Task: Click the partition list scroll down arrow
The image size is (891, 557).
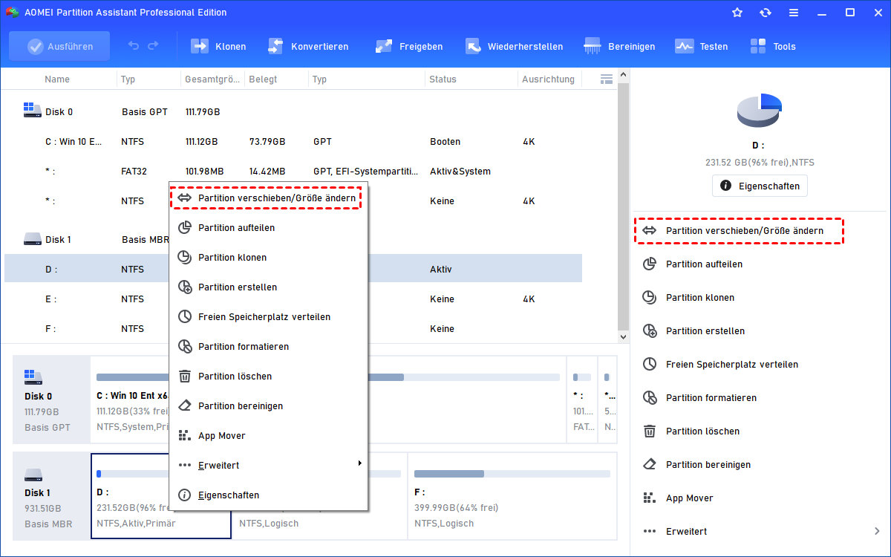Action: [624, 336]
